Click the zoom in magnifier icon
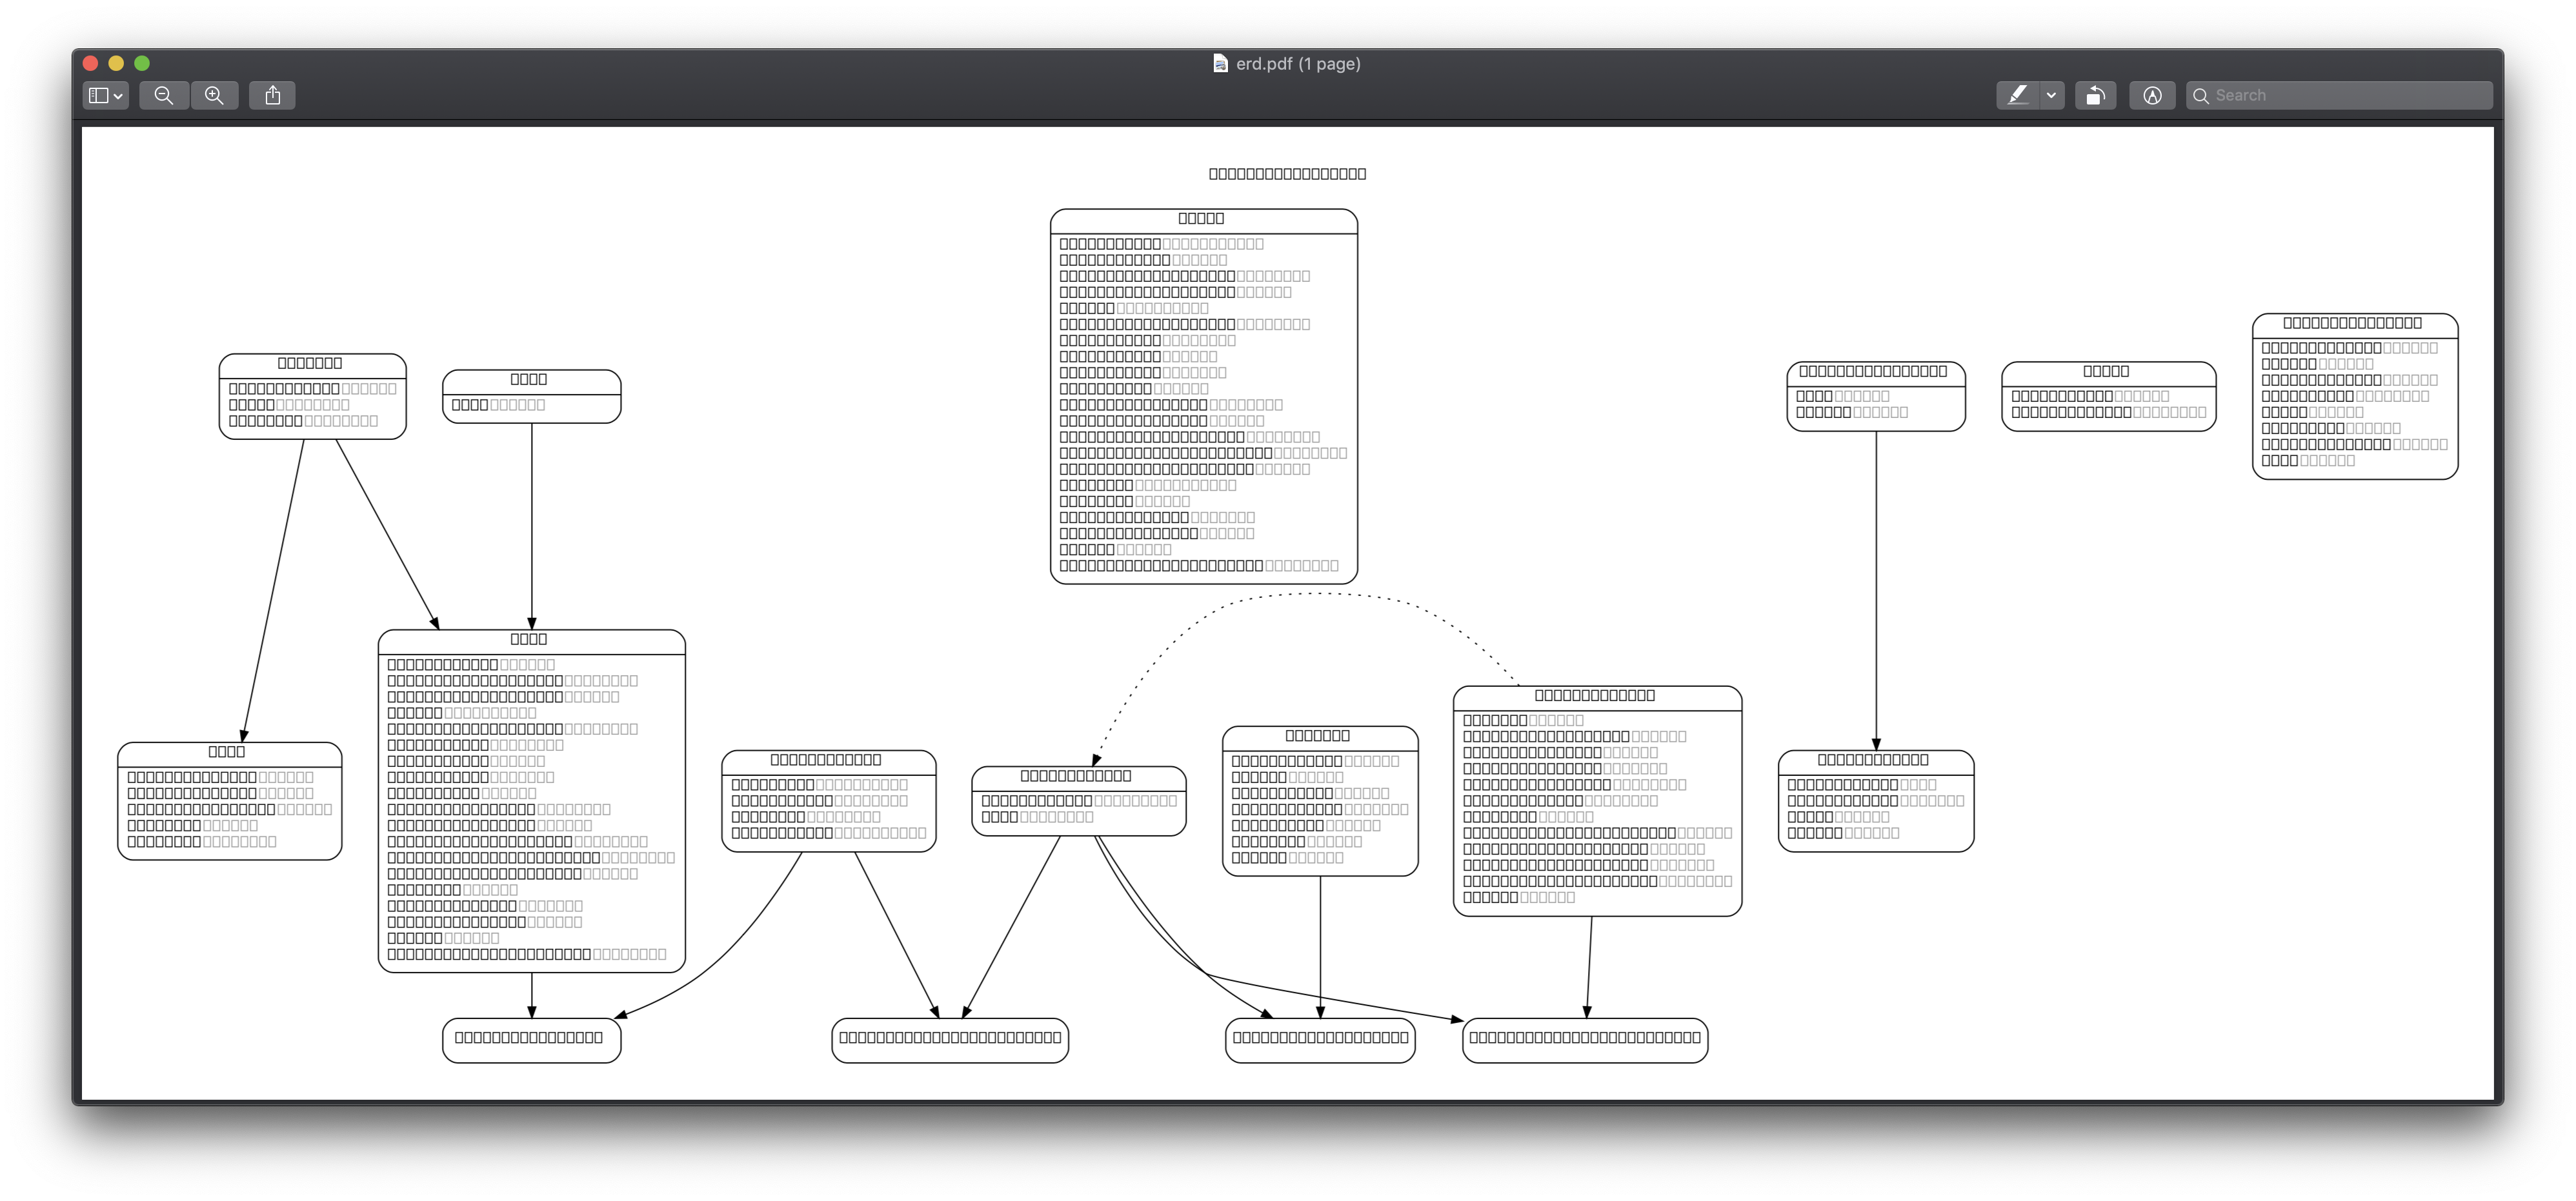 pos(214,95)
